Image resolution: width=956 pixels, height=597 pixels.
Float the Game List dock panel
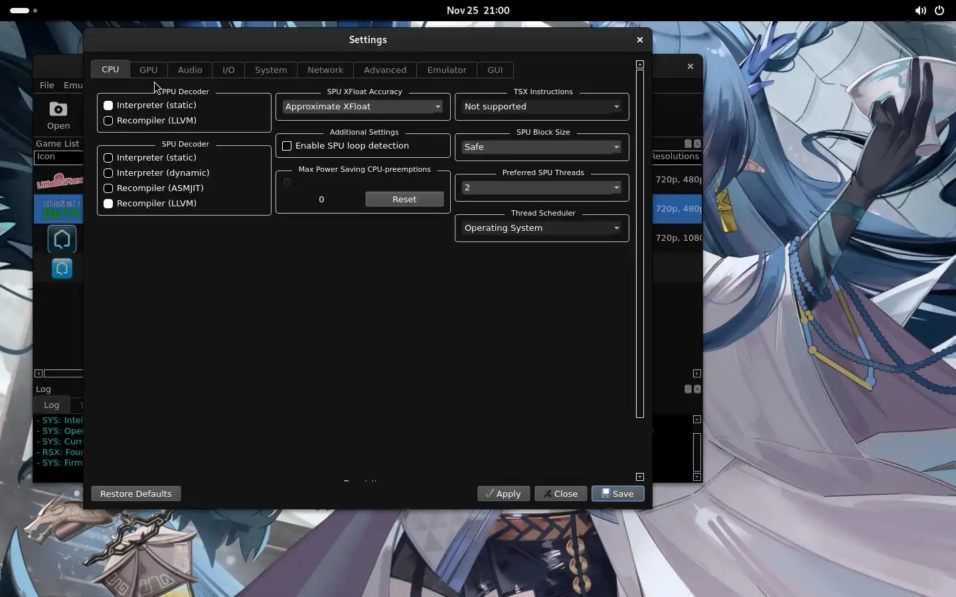(x=688, y=143)
